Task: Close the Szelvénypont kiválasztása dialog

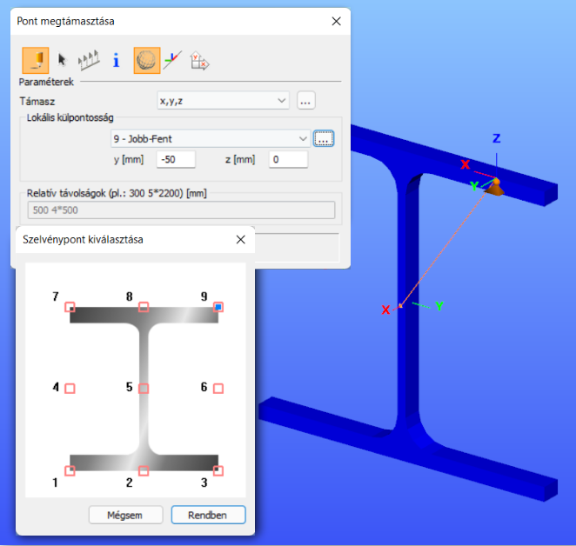Action: [x=241, y=240]
